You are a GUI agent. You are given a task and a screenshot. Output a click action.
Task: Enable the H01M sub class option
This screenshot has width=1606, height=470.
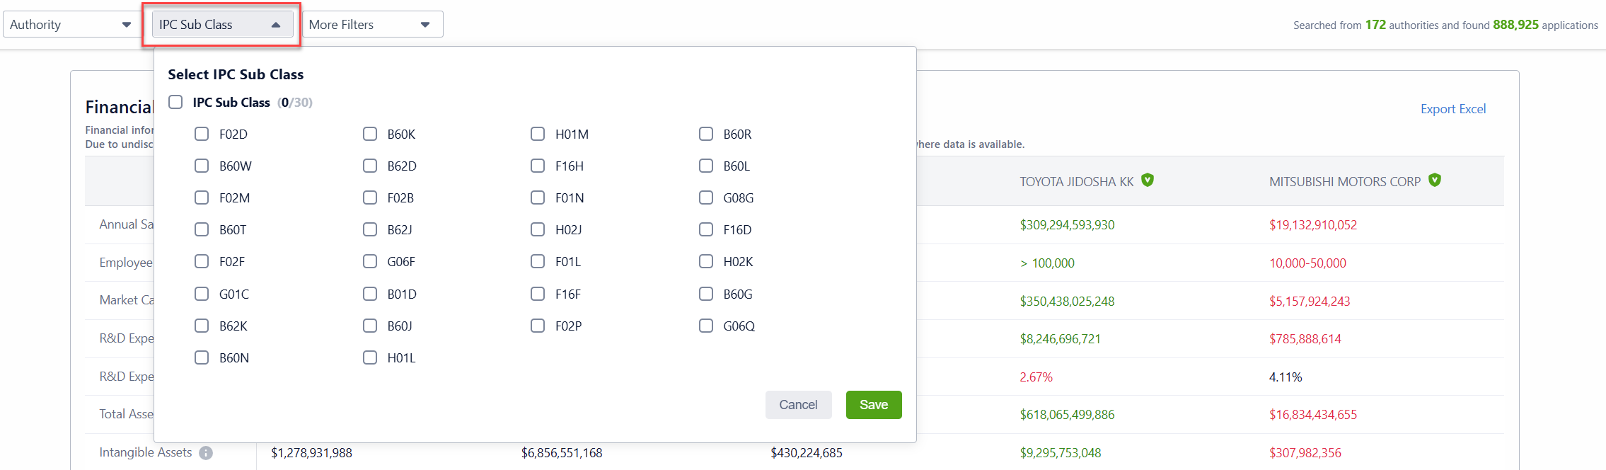click(x=538, y=134)
